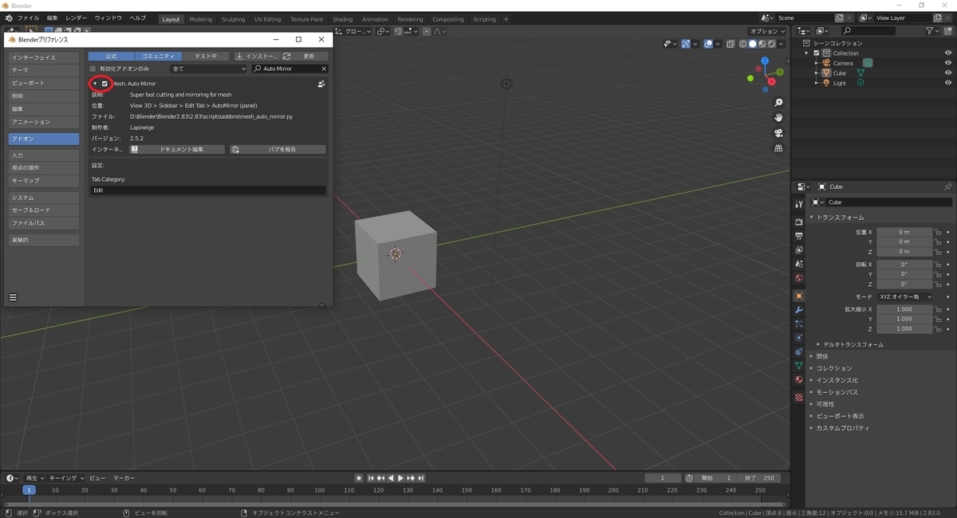Open the 全て category dropdown
The width and height of the screenshot is (957, 518).
click(208, 69)
